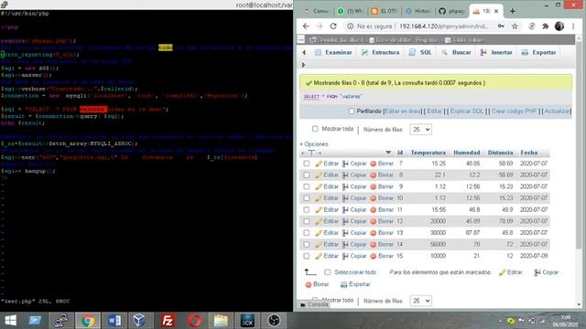Tick checkbox for row id 8
The height and width of the screenshot is (329, 586).
(307, 175)
